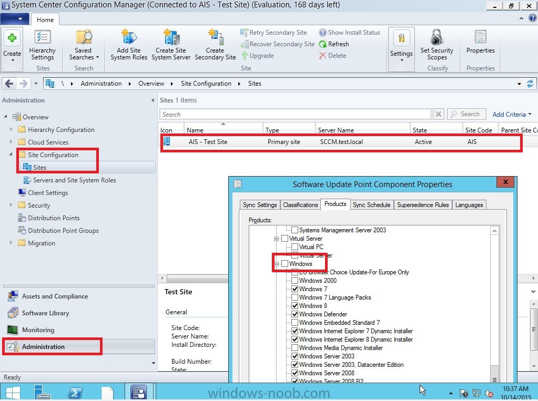Viewport: 538px width, 401px height.
Task: Uncheck Windows Defender product
Action: click(295, 314)
